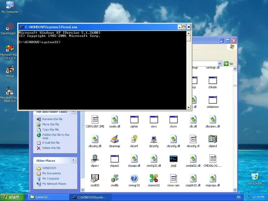Select the cipher file icon
This screenshot has width=268, height=201.
(x=134, y=119)
